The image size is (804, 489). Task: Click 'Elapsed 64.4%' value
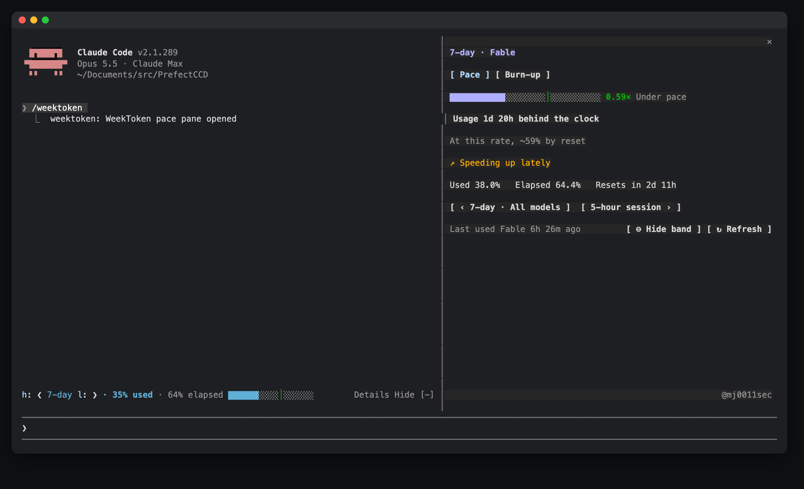coord(548,185)
